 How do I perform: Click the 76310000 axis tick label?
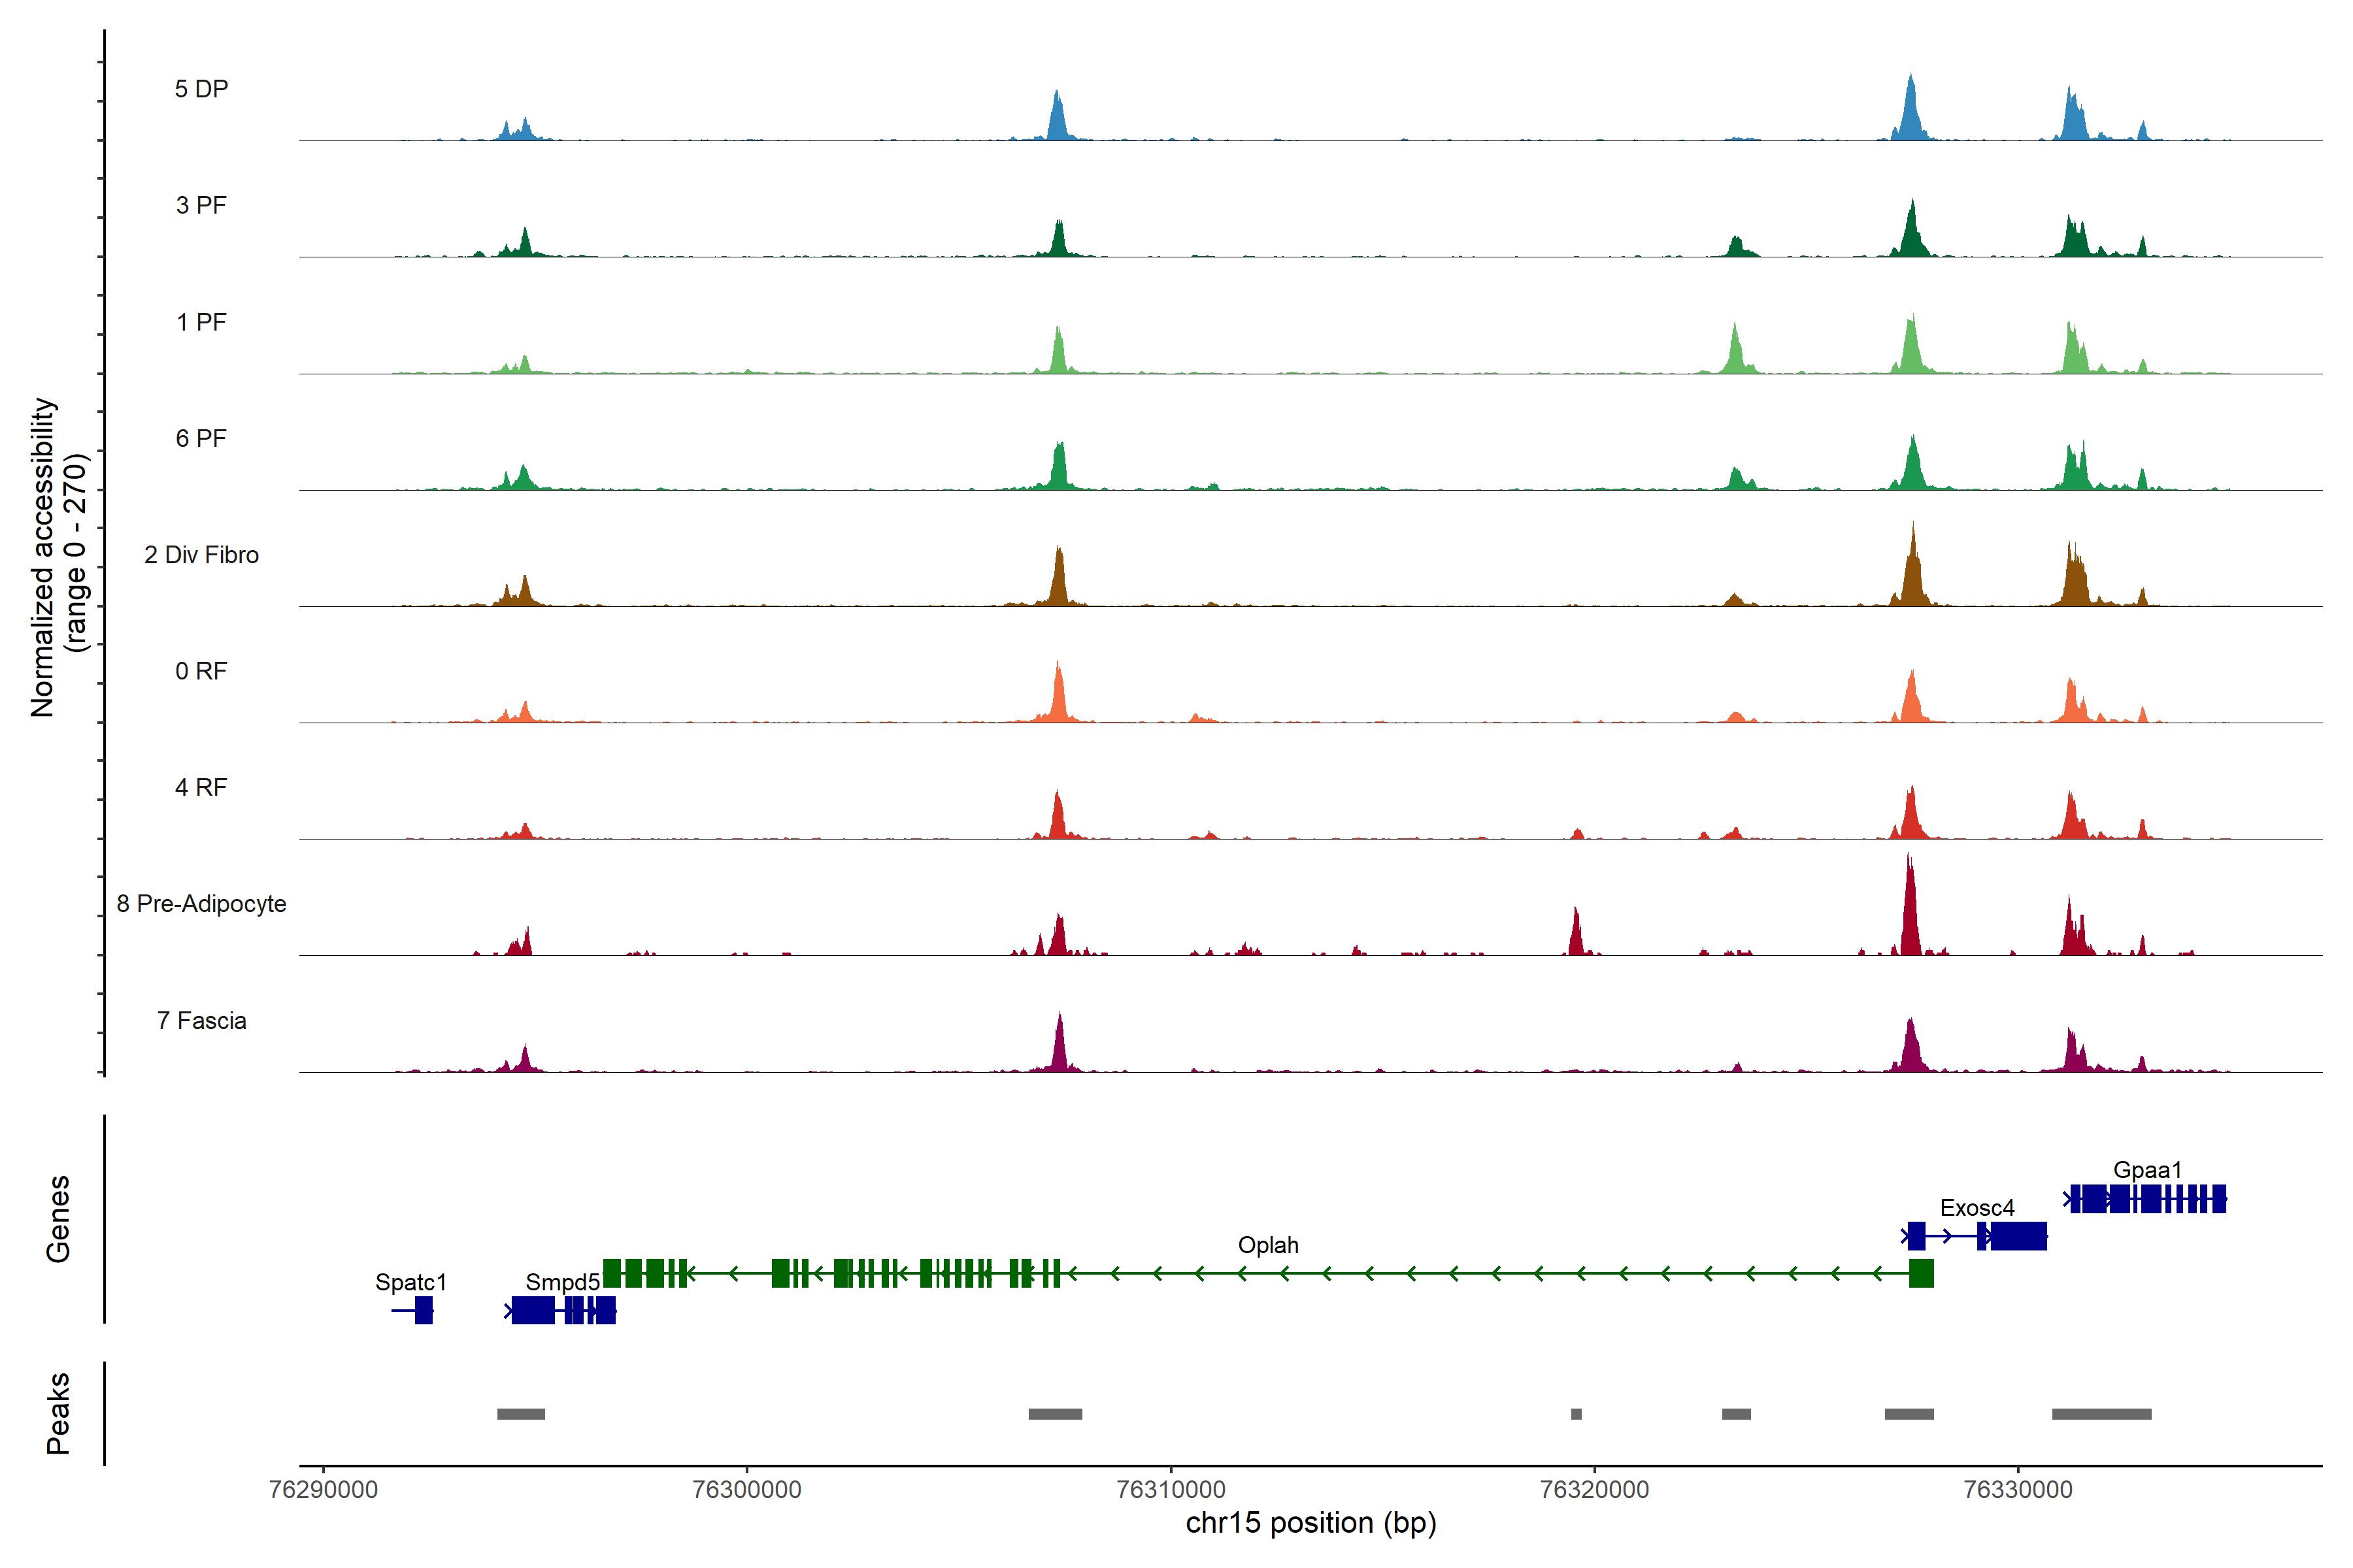pos(1171,1490)
